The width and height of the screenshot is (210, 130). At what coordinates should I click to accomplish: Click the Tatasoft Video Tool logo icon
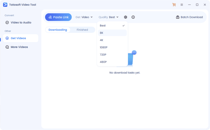[5, 5]
